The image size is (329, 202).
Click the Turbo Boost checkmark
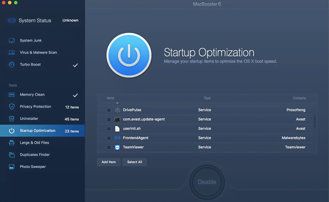(x=75, y=65)
